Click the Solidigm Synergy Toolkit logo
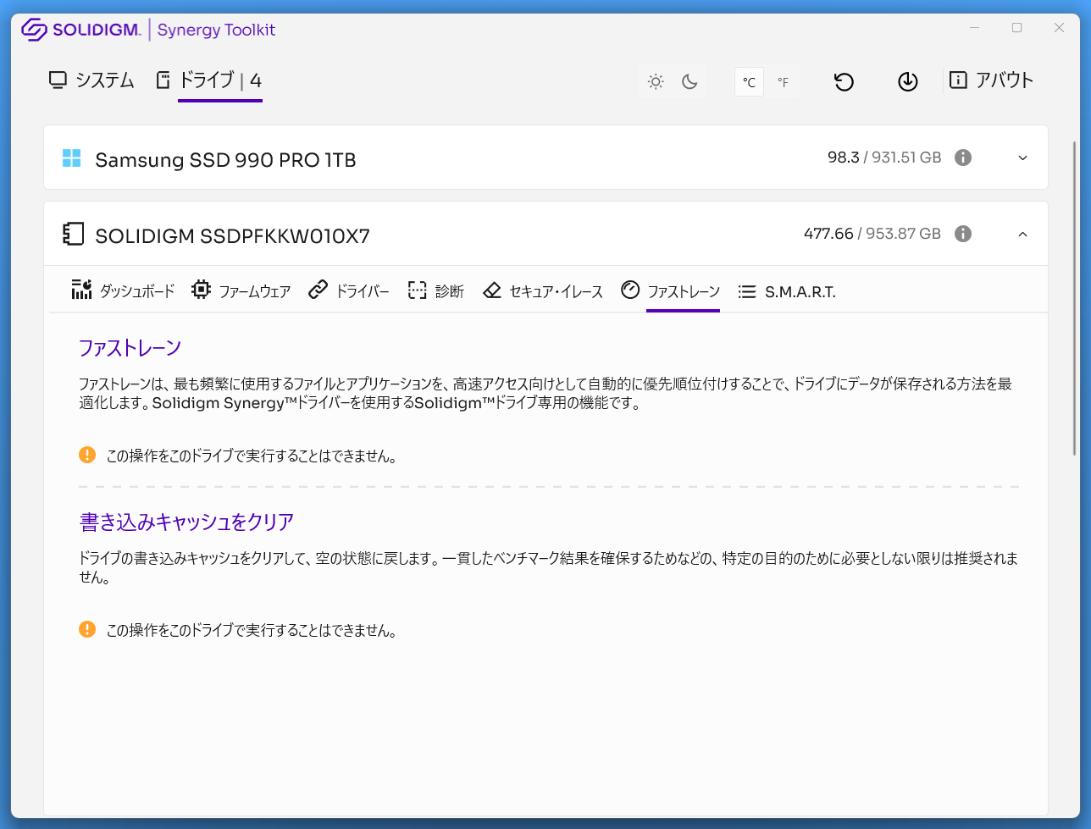This screenshot has height=829, width=1091. tap(148, 30)
